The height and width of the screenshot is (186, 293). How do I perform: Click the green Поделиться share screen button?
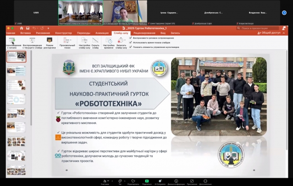click(x=147, y=182)
